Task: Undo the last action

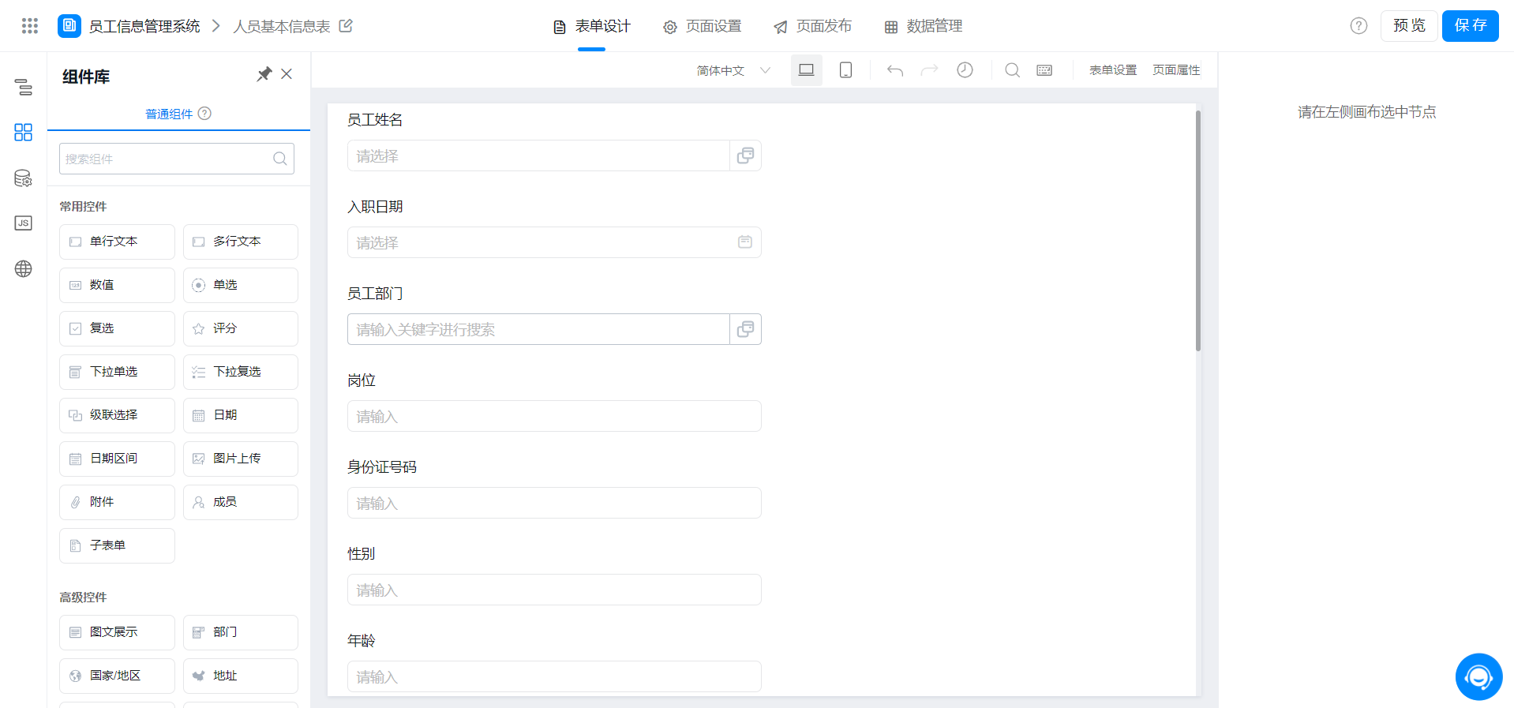Action: [894, 70]
